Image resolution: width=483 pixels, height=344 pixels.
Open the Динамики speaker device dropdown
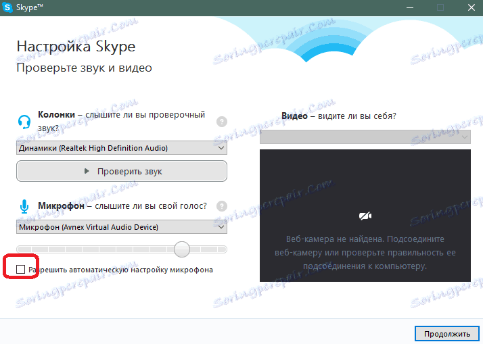click(x=122, y=148)
